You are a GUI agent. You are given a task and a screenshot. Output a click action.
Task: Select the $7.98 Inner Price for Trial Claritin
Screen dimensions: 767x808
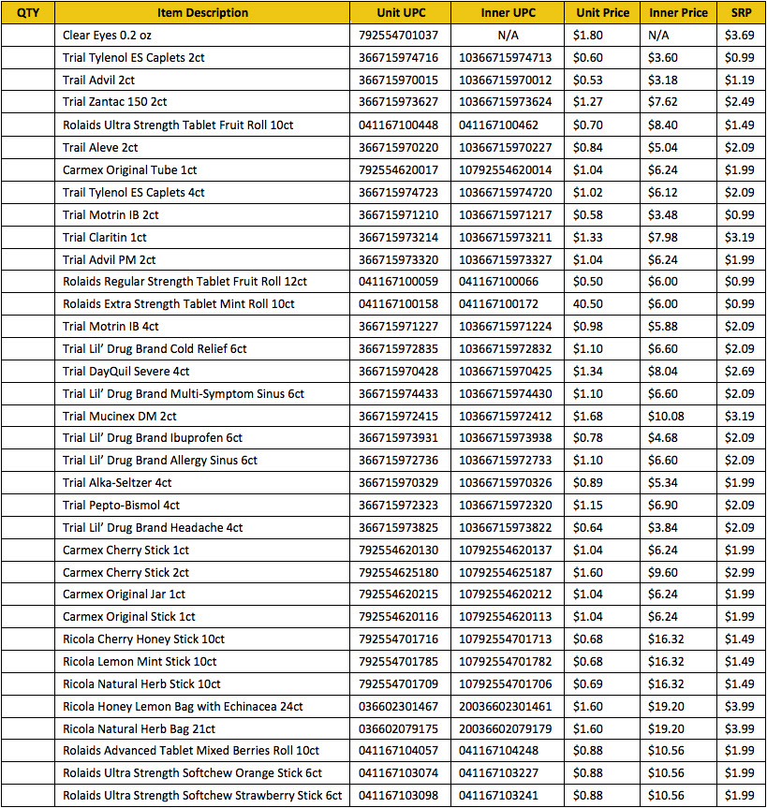(663, 238)
